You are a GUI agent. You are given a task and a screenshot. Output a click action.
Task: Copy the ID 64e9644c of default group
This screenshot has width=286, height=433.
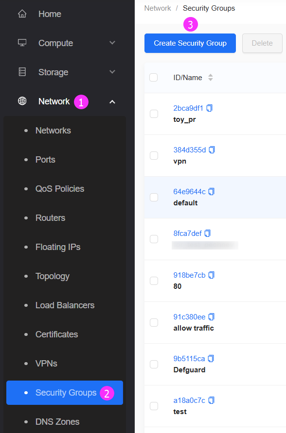pyautogui.click(x=212, y=191)
